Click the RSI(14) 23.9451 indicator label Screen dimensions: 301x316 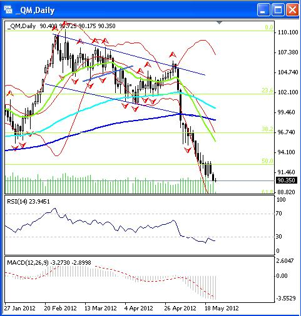(28, 202)
